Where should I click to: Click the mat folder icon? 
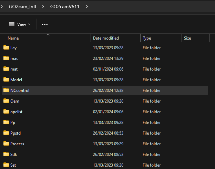coord(6,69)
